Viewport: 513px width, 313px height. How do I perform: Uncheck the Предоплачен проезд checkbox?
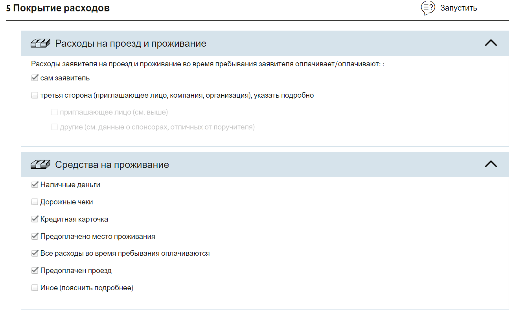coord(35,271)
